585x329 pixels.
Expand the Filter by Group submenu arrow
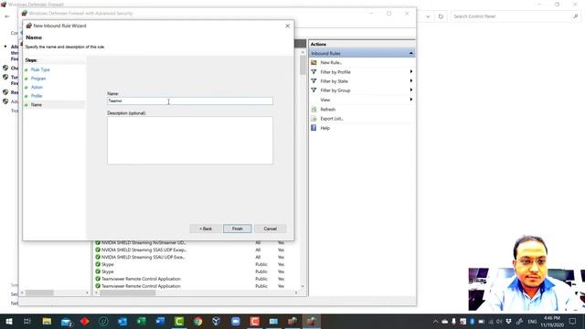point(411,90)
